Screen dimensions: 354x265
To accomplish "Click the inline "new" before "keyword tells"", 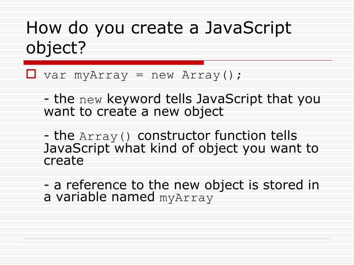I will point(91,100).
